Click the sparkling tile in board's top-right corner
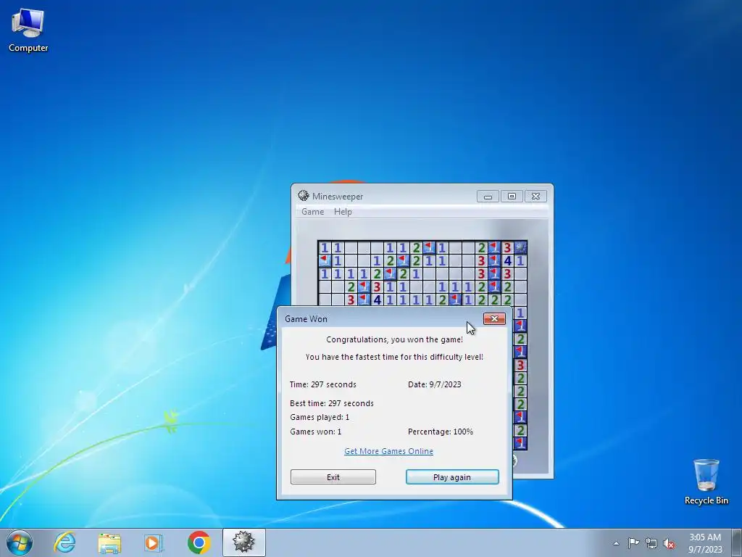Image resolution: width=742 pixels, height=557 pixels. pyautogui.click(x=520, y=247)
